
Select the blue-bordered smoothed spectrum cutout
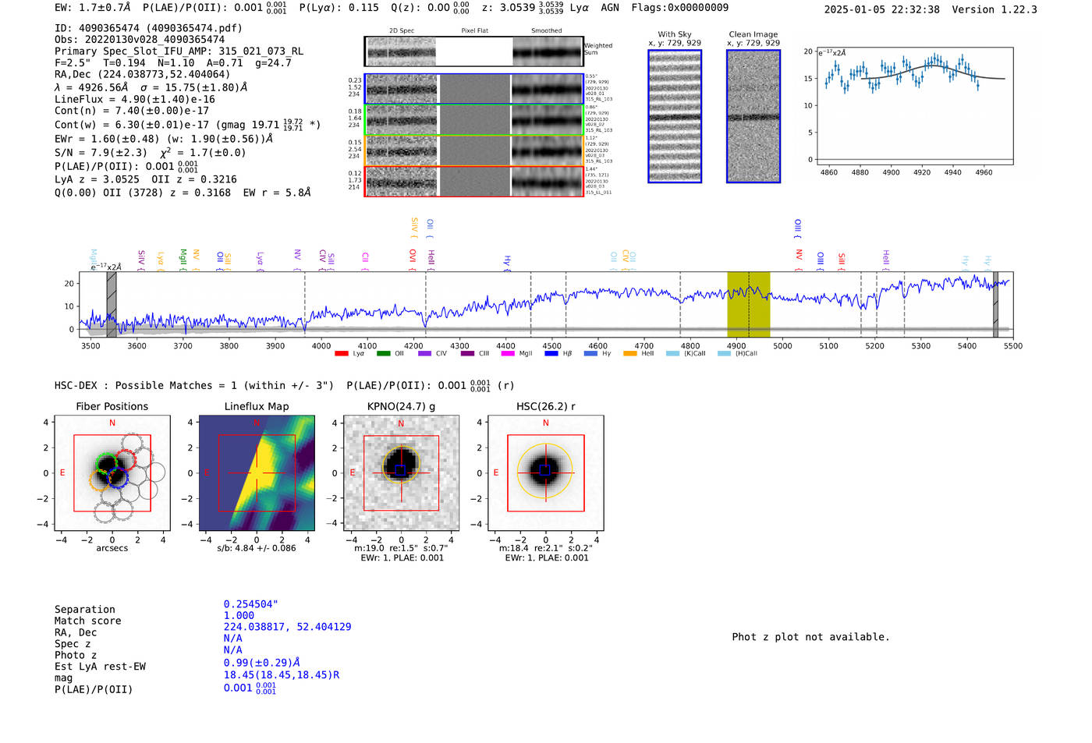[547, 89]
